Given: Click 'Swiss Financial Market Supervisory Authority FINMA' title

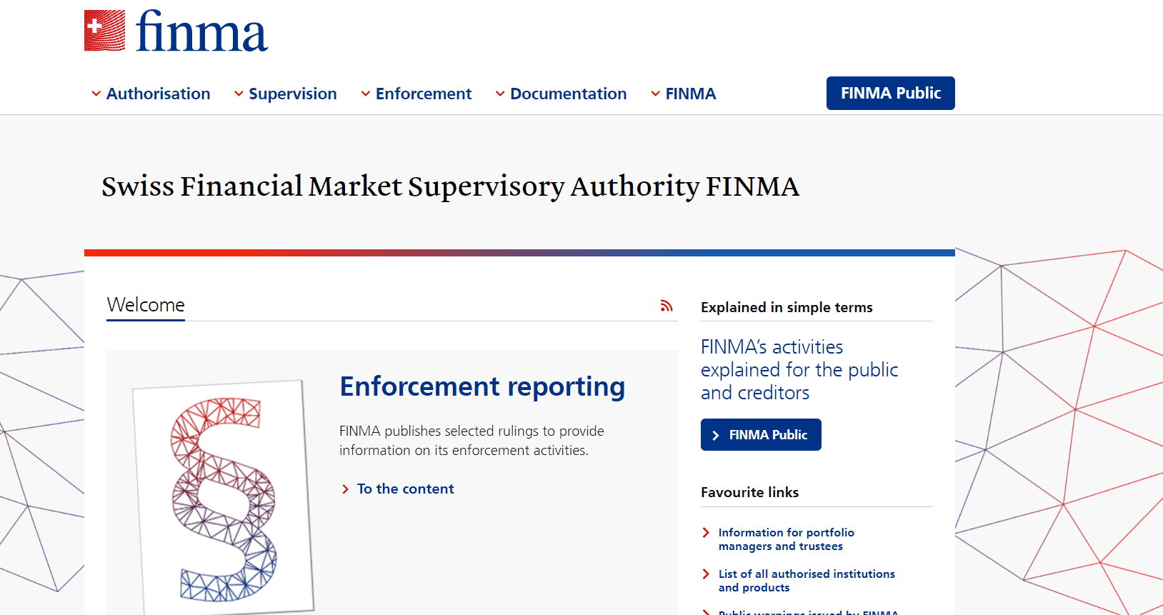Looking at the screenshot, I should coord(450,186).
